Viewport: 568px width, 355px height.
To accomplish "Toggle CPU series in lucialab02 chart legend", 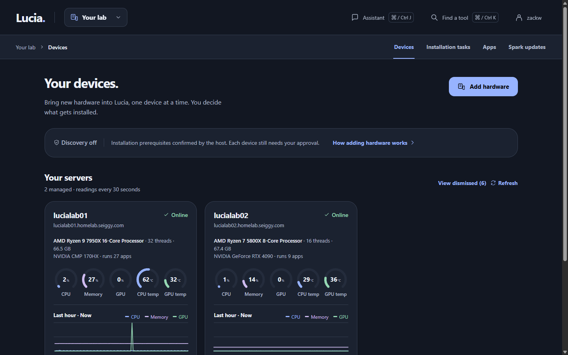I will pyautogui.click(x=293, y=317).
